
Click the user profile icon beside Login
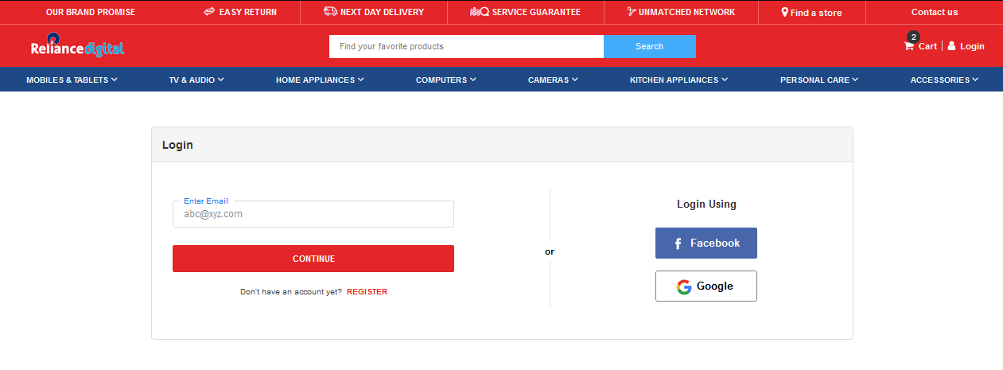(951, 46)
